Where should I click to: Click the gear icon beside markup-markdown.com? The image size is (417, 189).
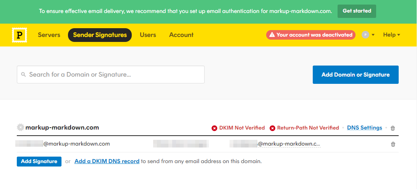point(21,127)
